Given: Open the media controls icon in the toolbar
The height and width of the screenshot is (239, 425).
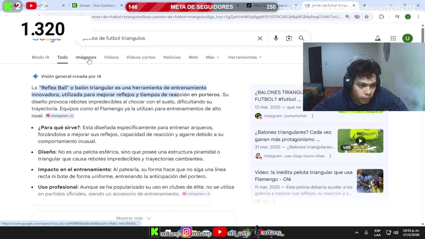Looking at the screenshot, I should pyautogui.click(x=397, y=17).
